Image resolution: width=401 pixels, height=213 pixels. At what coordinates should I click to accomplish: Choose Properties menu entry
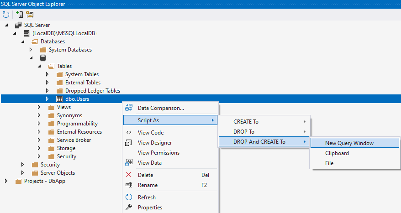pos(170,208)
